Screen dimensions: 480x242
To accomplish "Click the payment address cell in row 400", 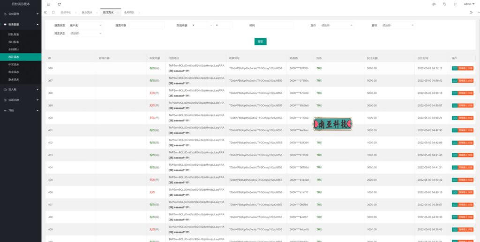I will (x=196, y=118).
